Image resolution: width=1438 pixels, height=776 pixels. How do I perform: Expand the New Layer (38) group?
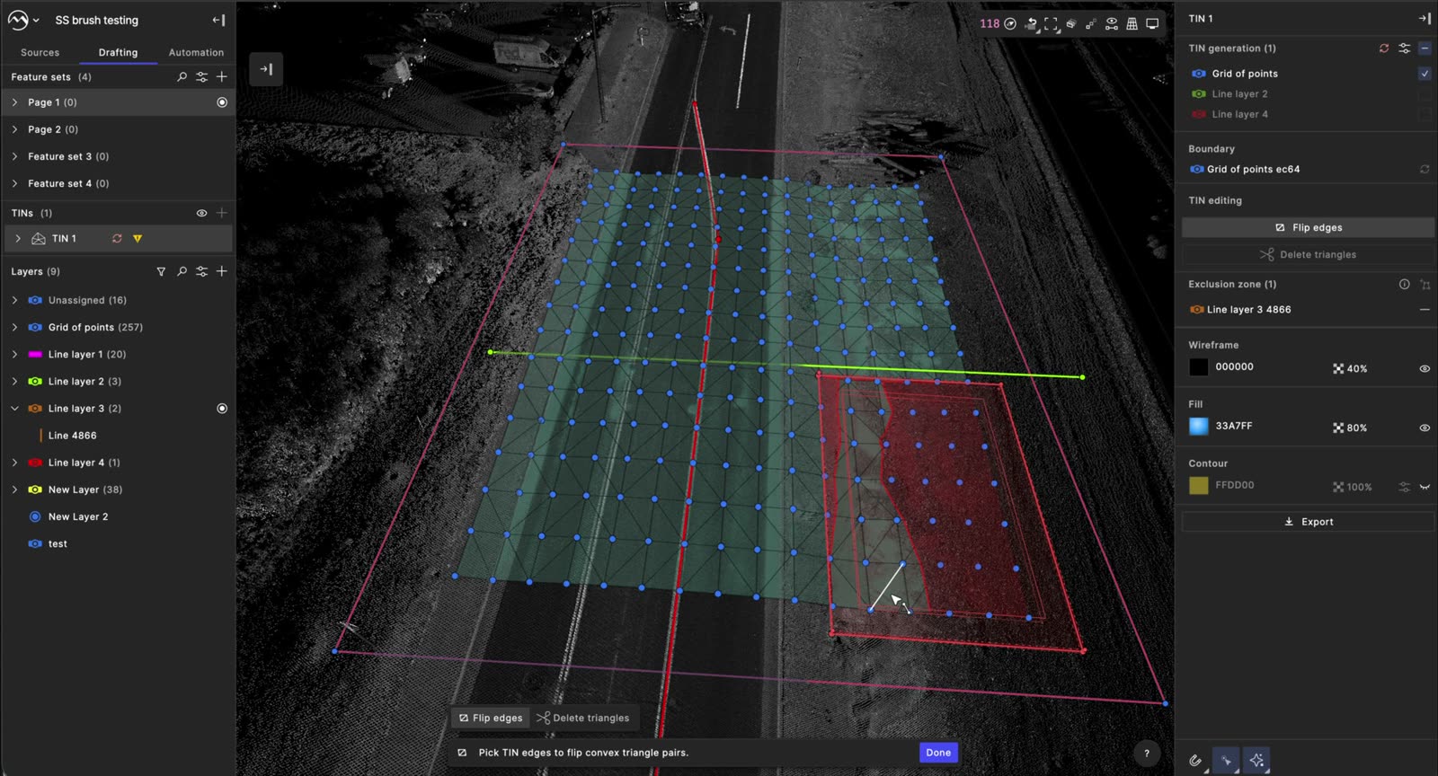tap(14, 489)
